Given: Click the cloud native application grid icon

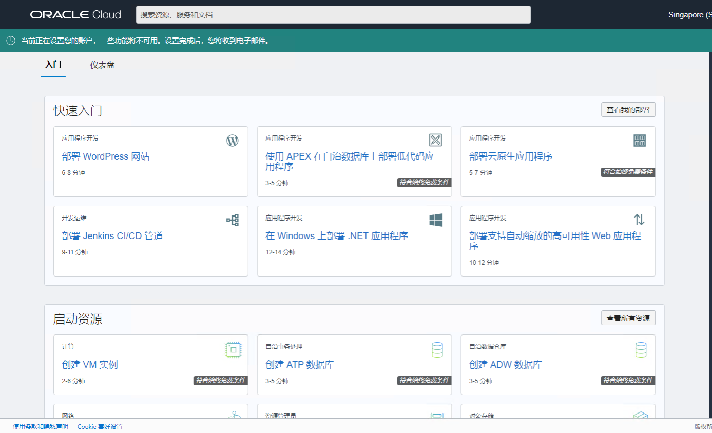Looking at the screenshot, I should click(x=640, y=141).
